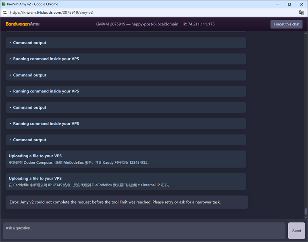
Task: Click the Caddyfile IP:12345 upload description
Action: point(89,185)
